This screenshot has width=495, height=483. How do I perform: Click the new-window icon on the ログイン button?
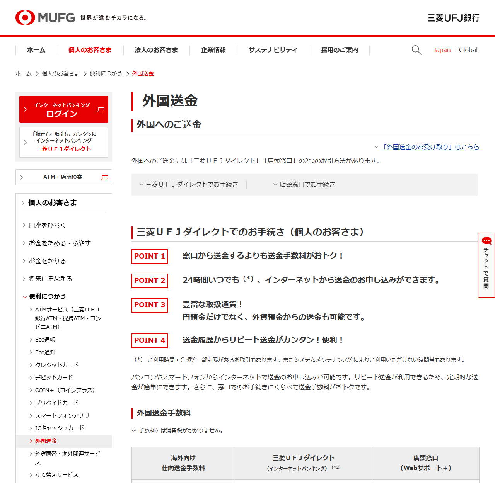click(101, 109)
